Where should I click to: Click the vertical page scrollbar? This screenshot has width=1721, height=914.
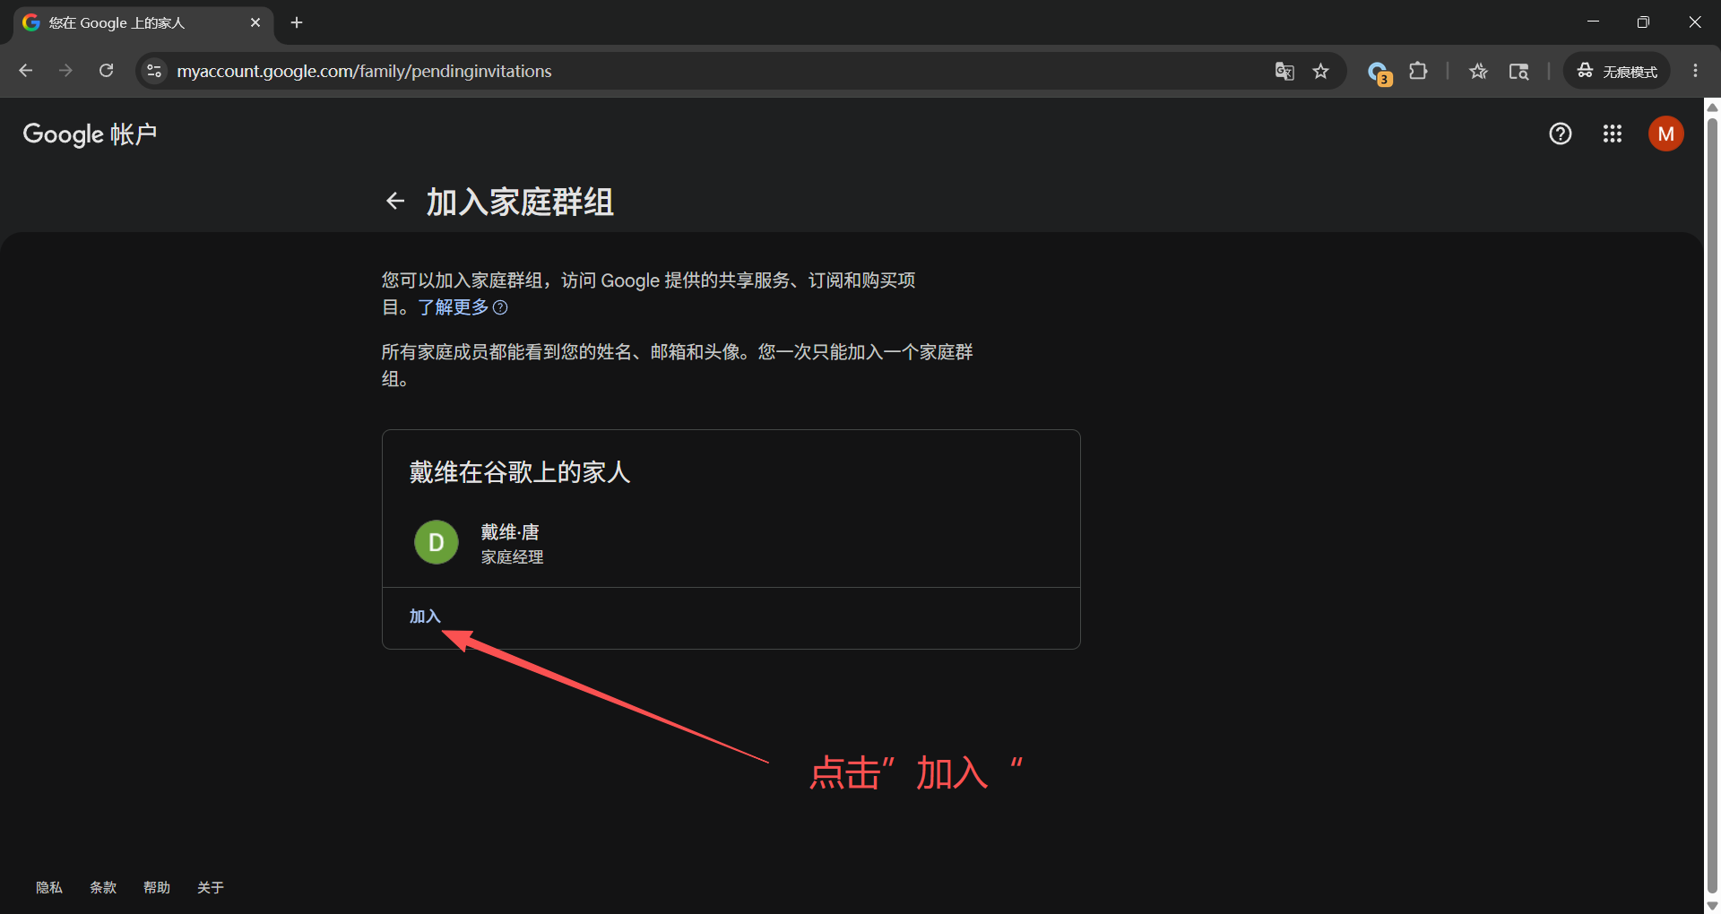tap(1712, 505)
